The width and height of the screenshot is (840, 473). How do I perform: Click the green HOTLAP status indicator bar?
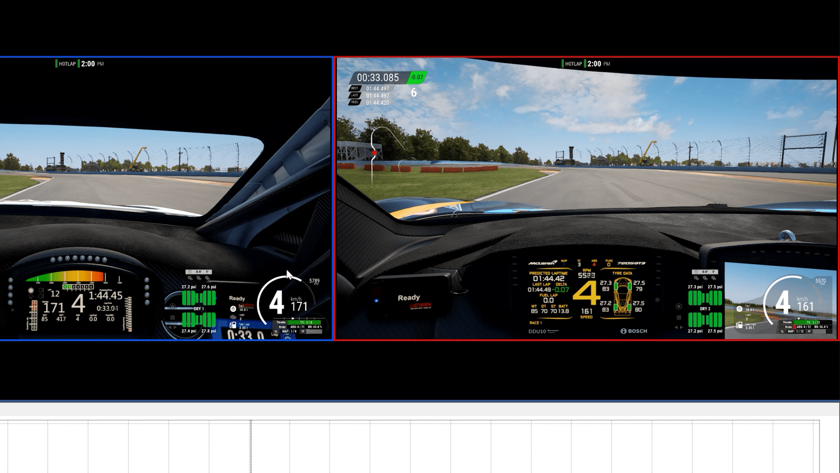(57, 64)
